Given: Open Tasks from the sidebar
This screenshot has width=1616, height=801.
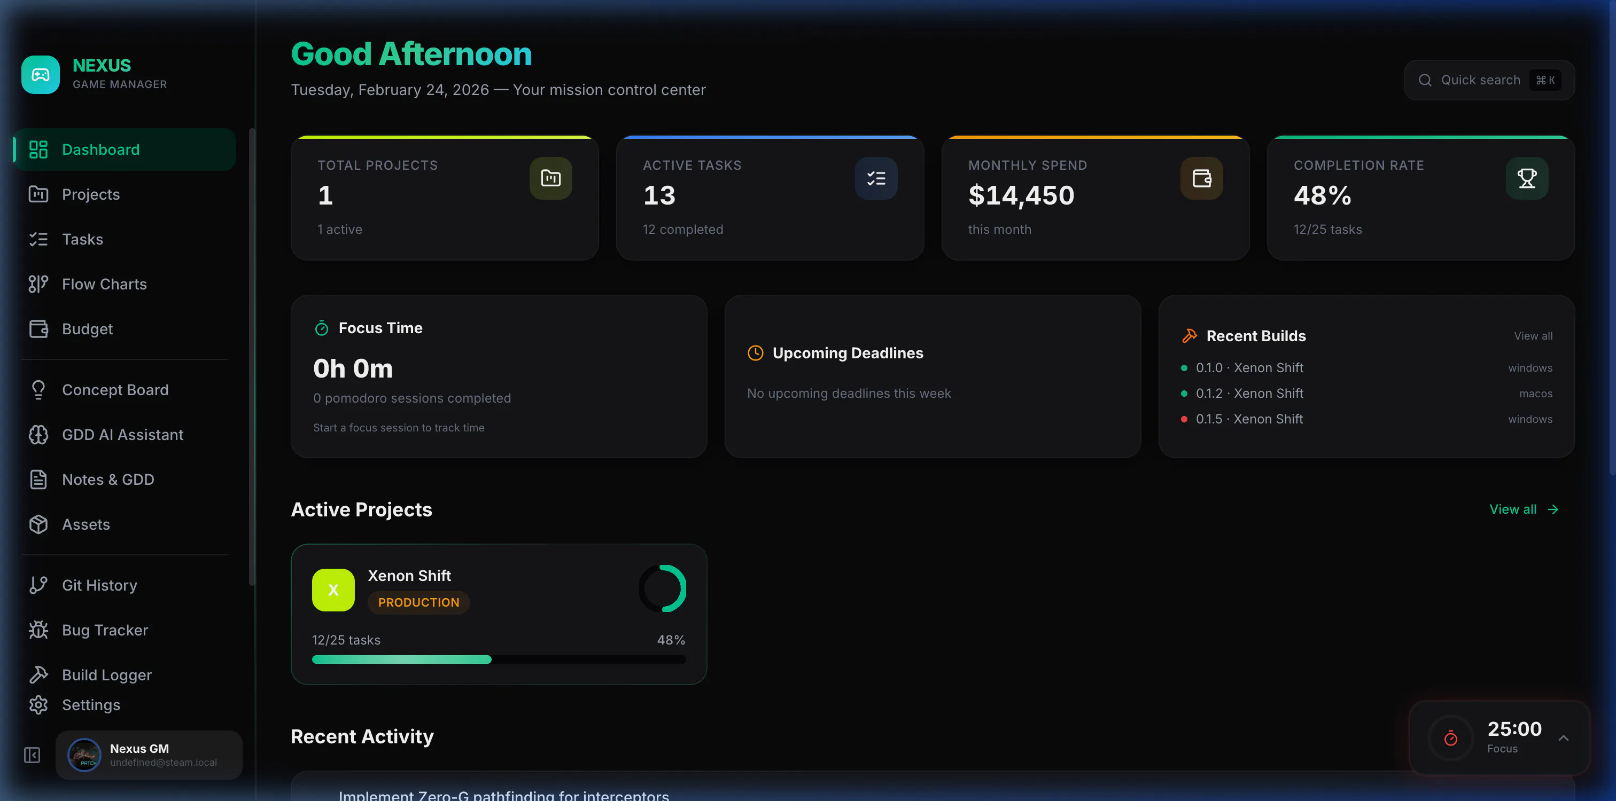Looking at the screenshot, I should 124,239.
